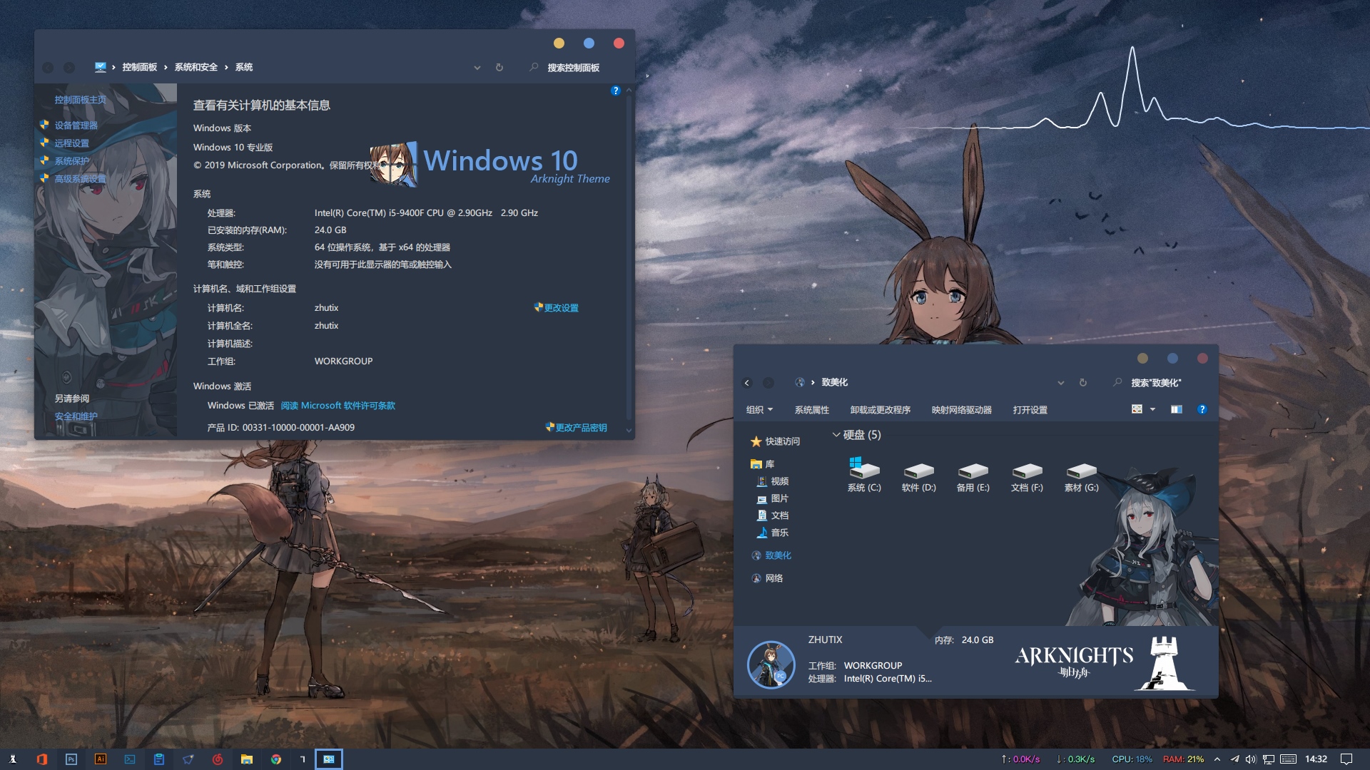Open the volume control in the system tray
Screen dimensions: 1370x770
pos(1251,759)
